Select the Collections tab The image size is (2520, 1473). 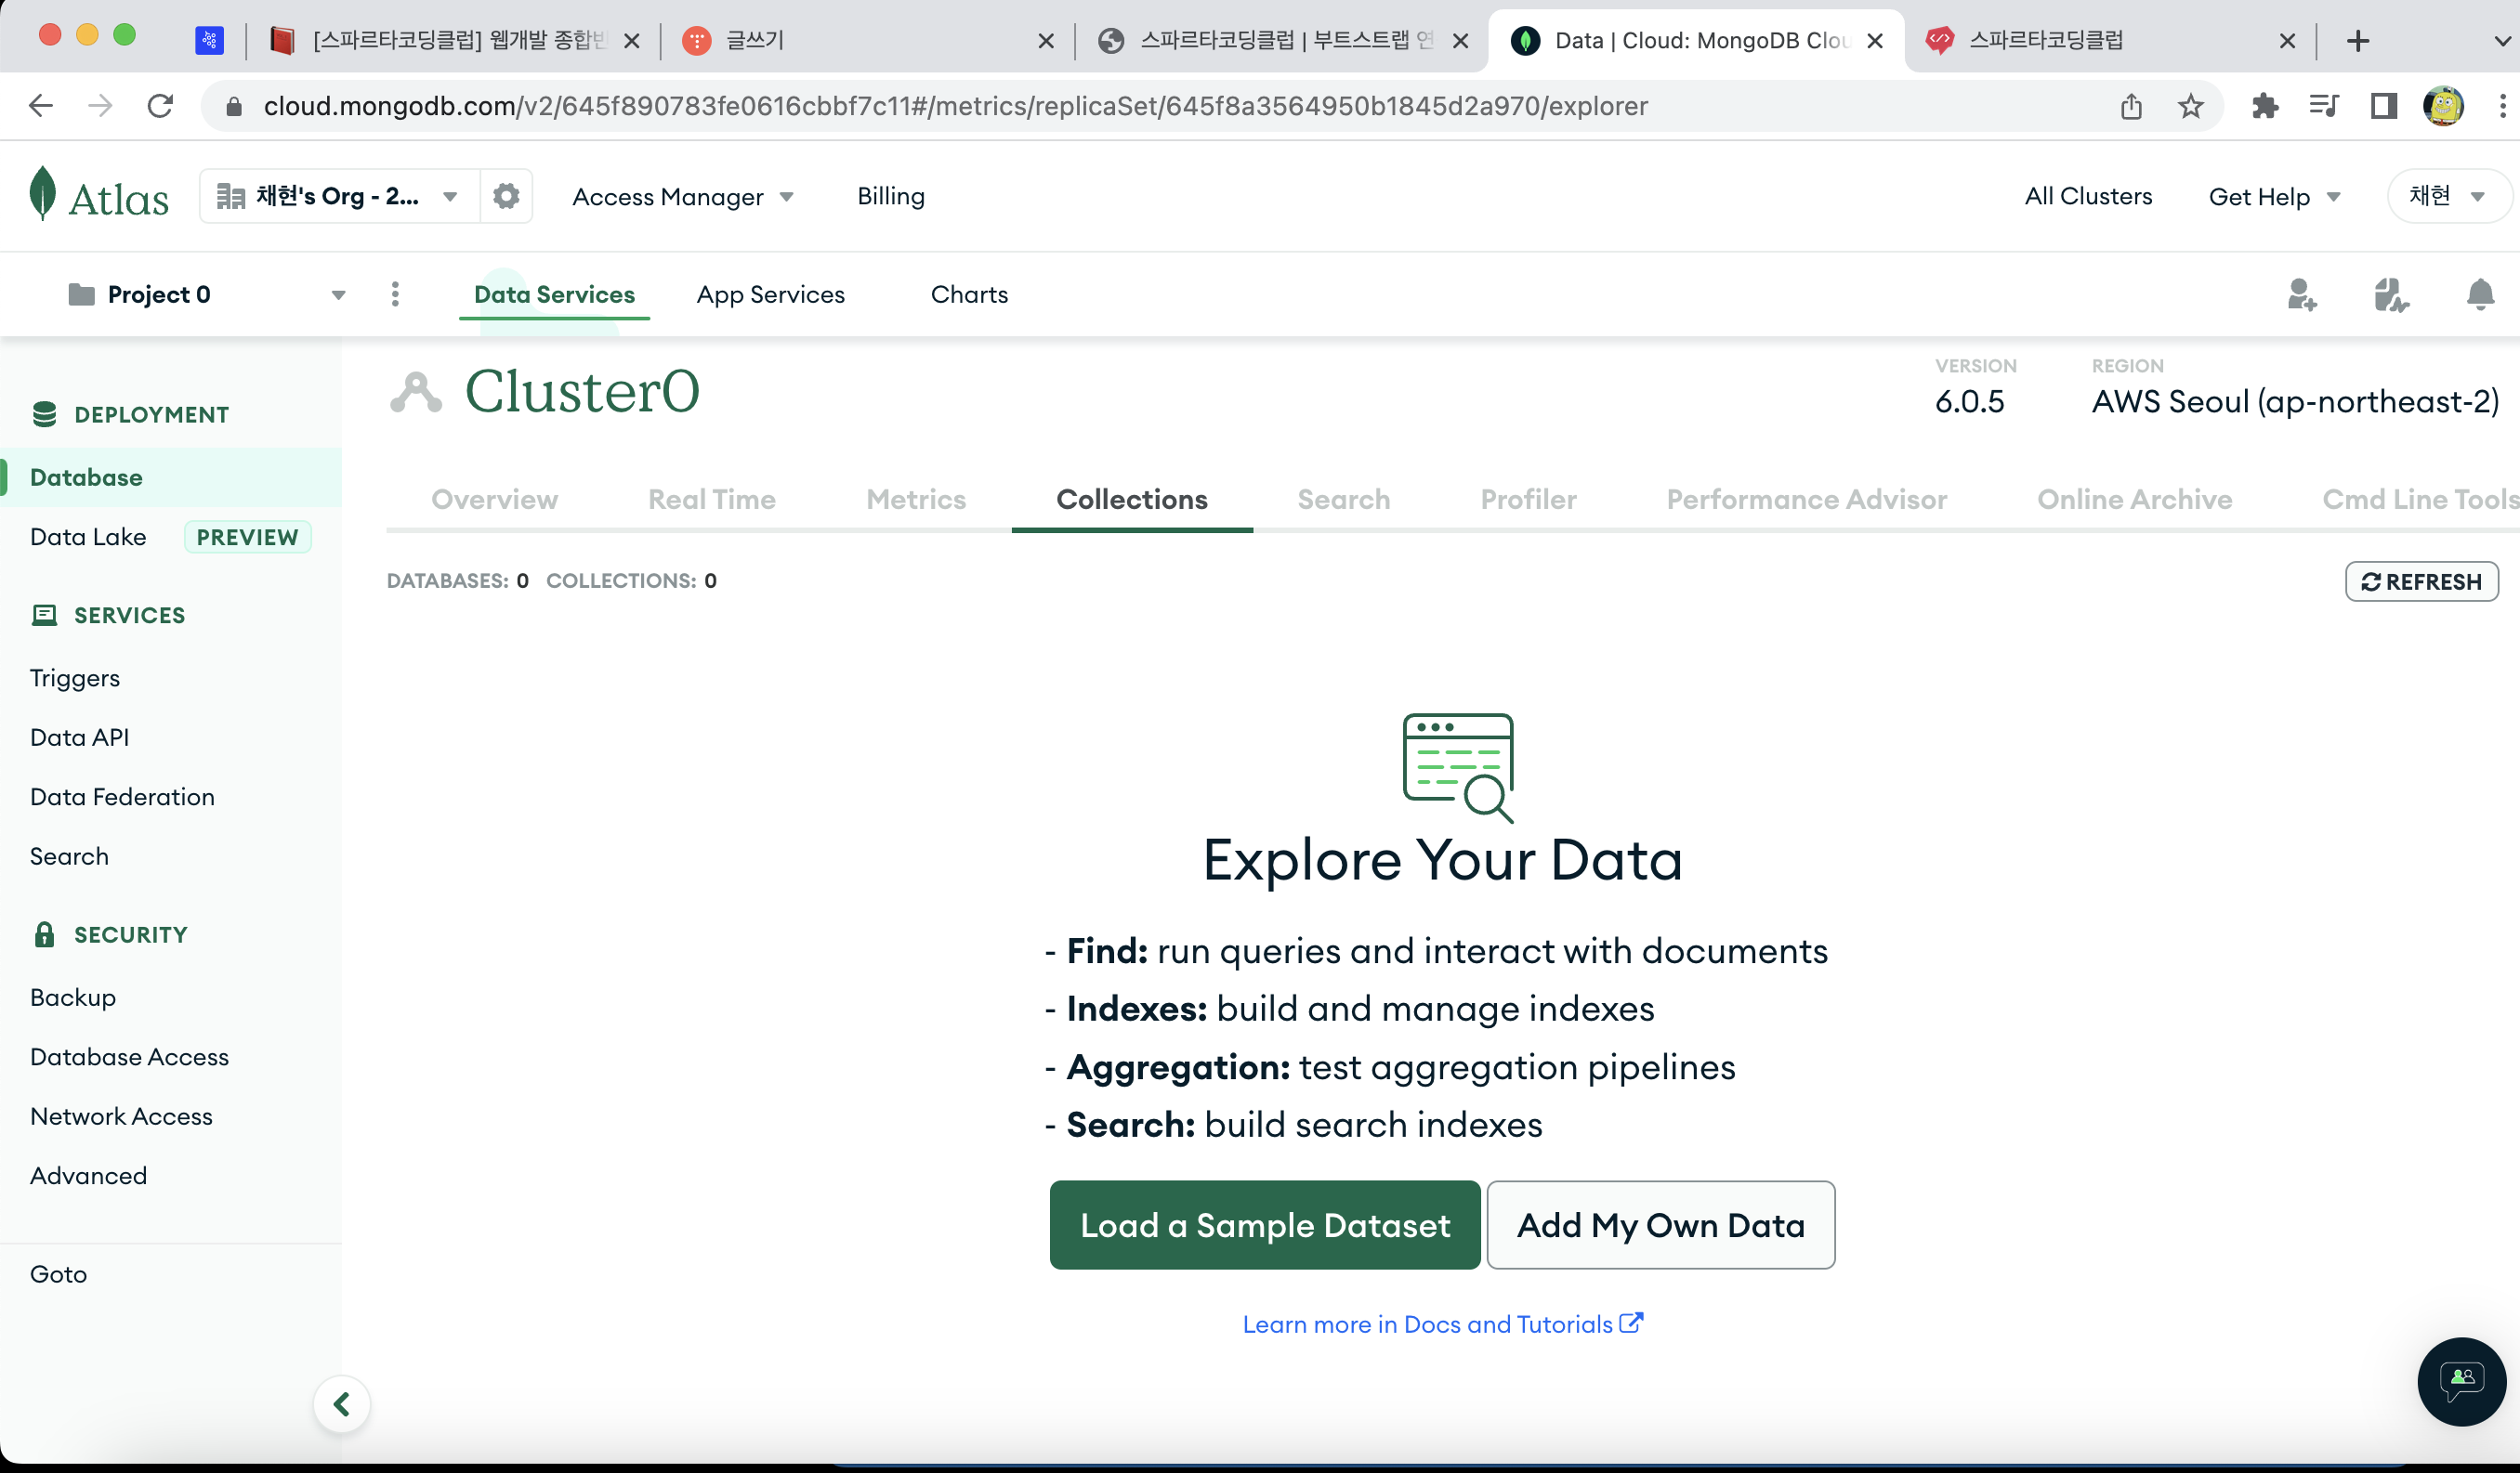[x=1132, y=500]
